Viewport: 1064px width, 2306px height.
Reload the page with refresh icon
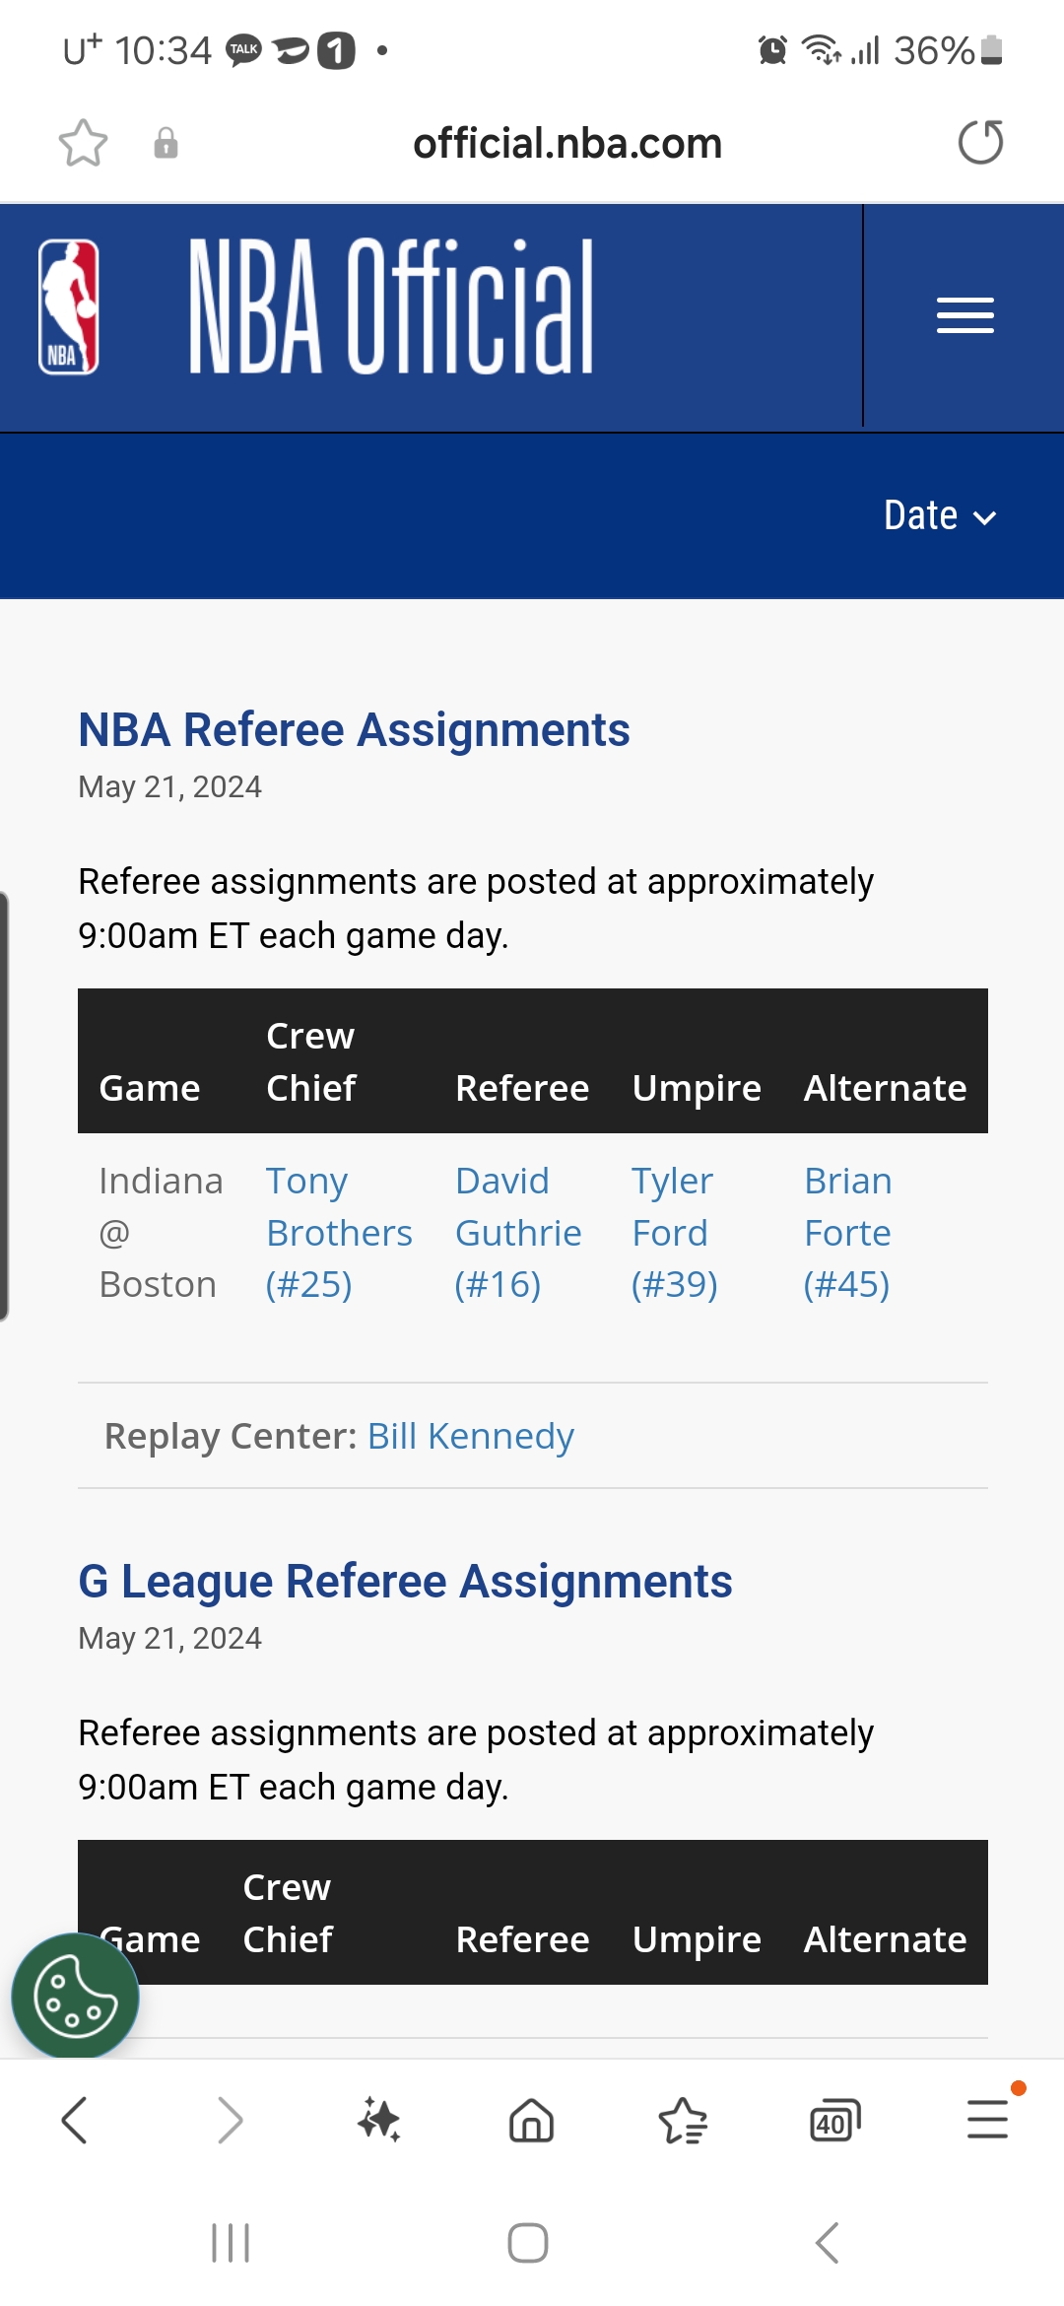[x=980, y=143]
